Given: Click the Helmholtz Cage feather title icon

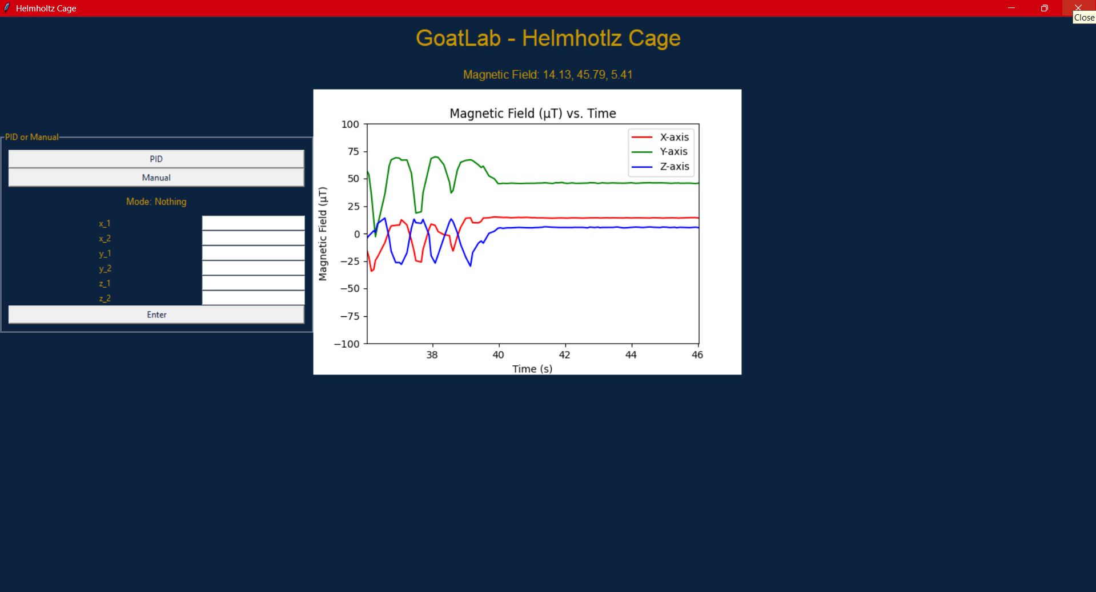Looking at the screenshot, I should [7, 8].
